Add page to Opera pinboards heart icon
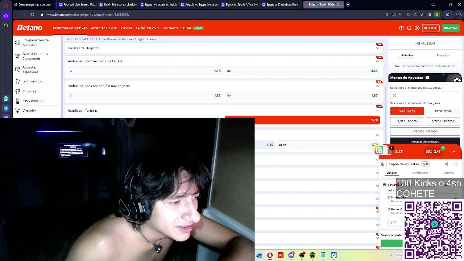Viewport: 464px width, 261px height. [415, 14]
